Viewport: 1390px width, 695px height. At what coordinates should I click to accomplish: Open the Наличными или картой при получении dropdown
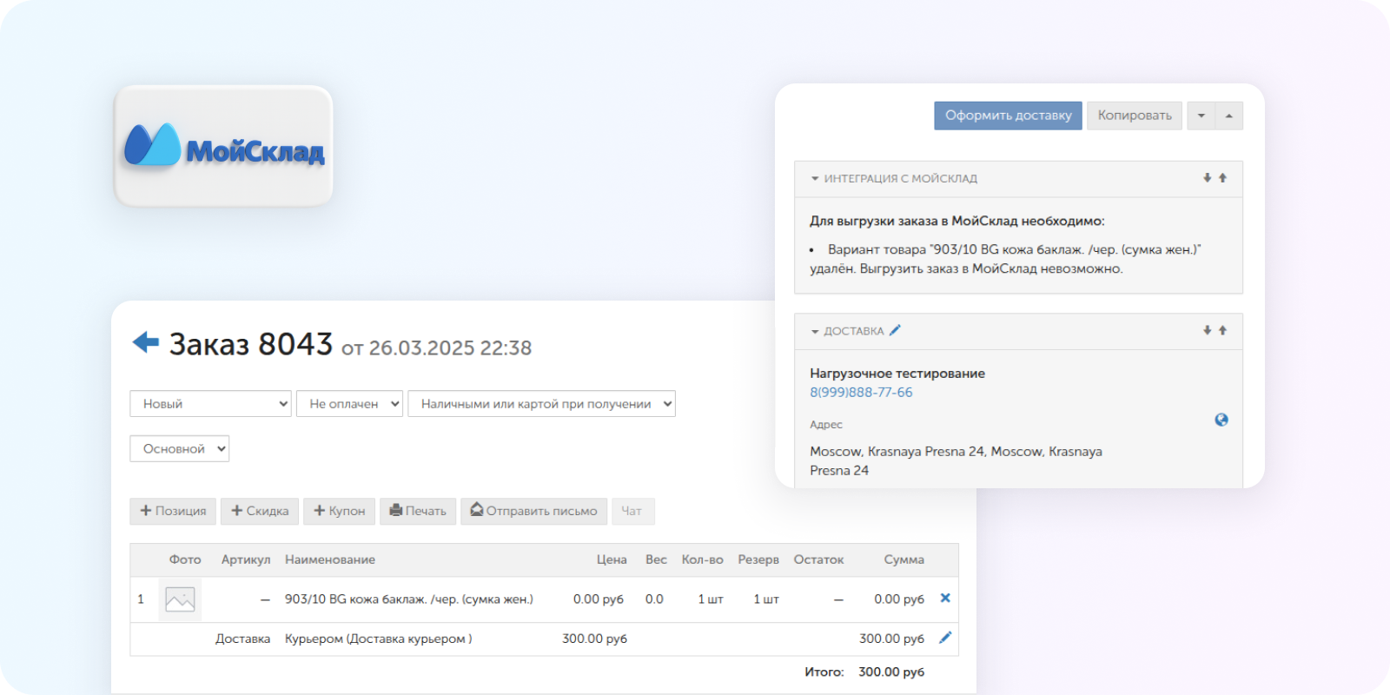pos(541,404)
